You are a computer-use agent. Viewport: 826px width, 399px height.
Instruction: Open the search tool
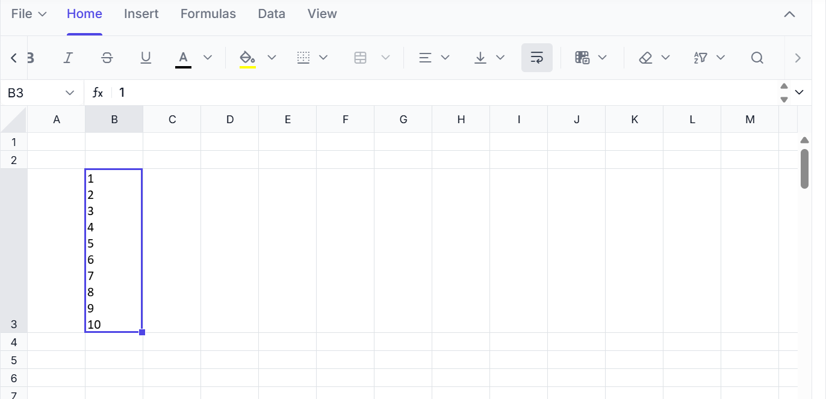click(757, 58)
